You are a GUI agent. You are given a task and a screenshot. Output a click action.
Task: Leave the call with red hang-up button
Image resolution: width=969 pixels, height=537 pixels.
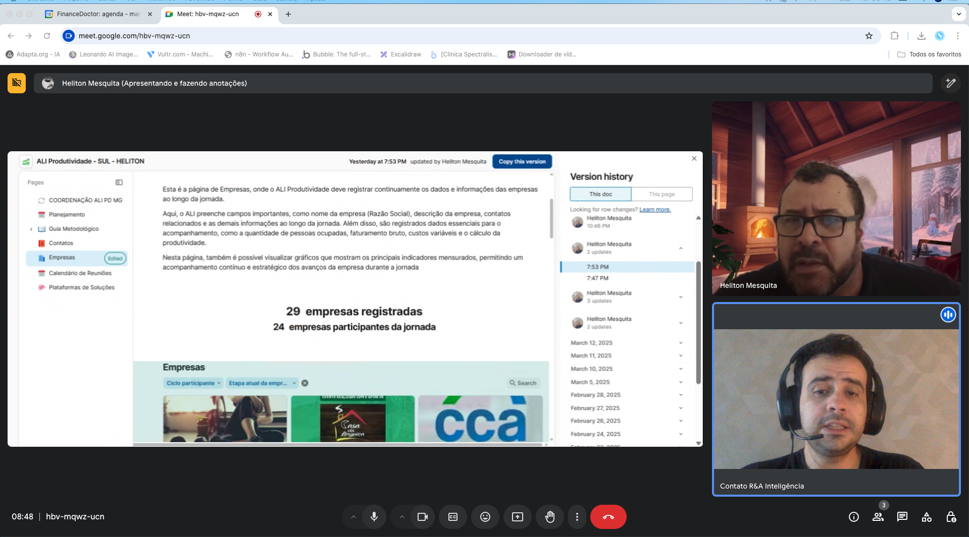pos(608,517)
